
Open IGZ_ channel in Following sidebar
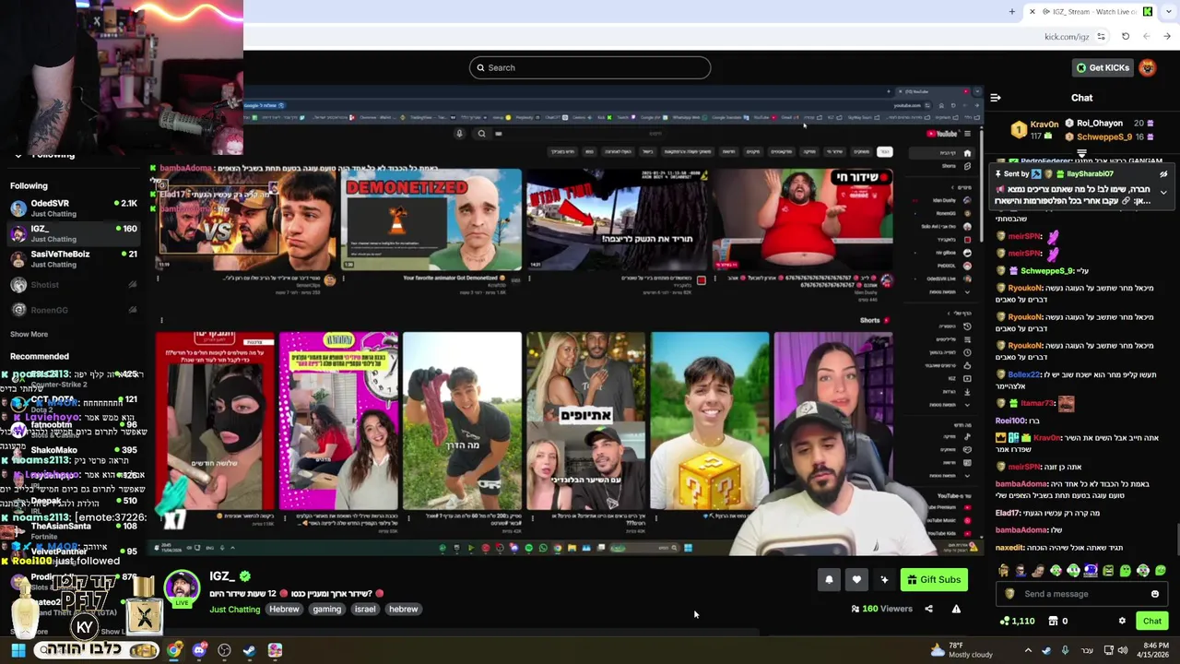coord(74,233)
